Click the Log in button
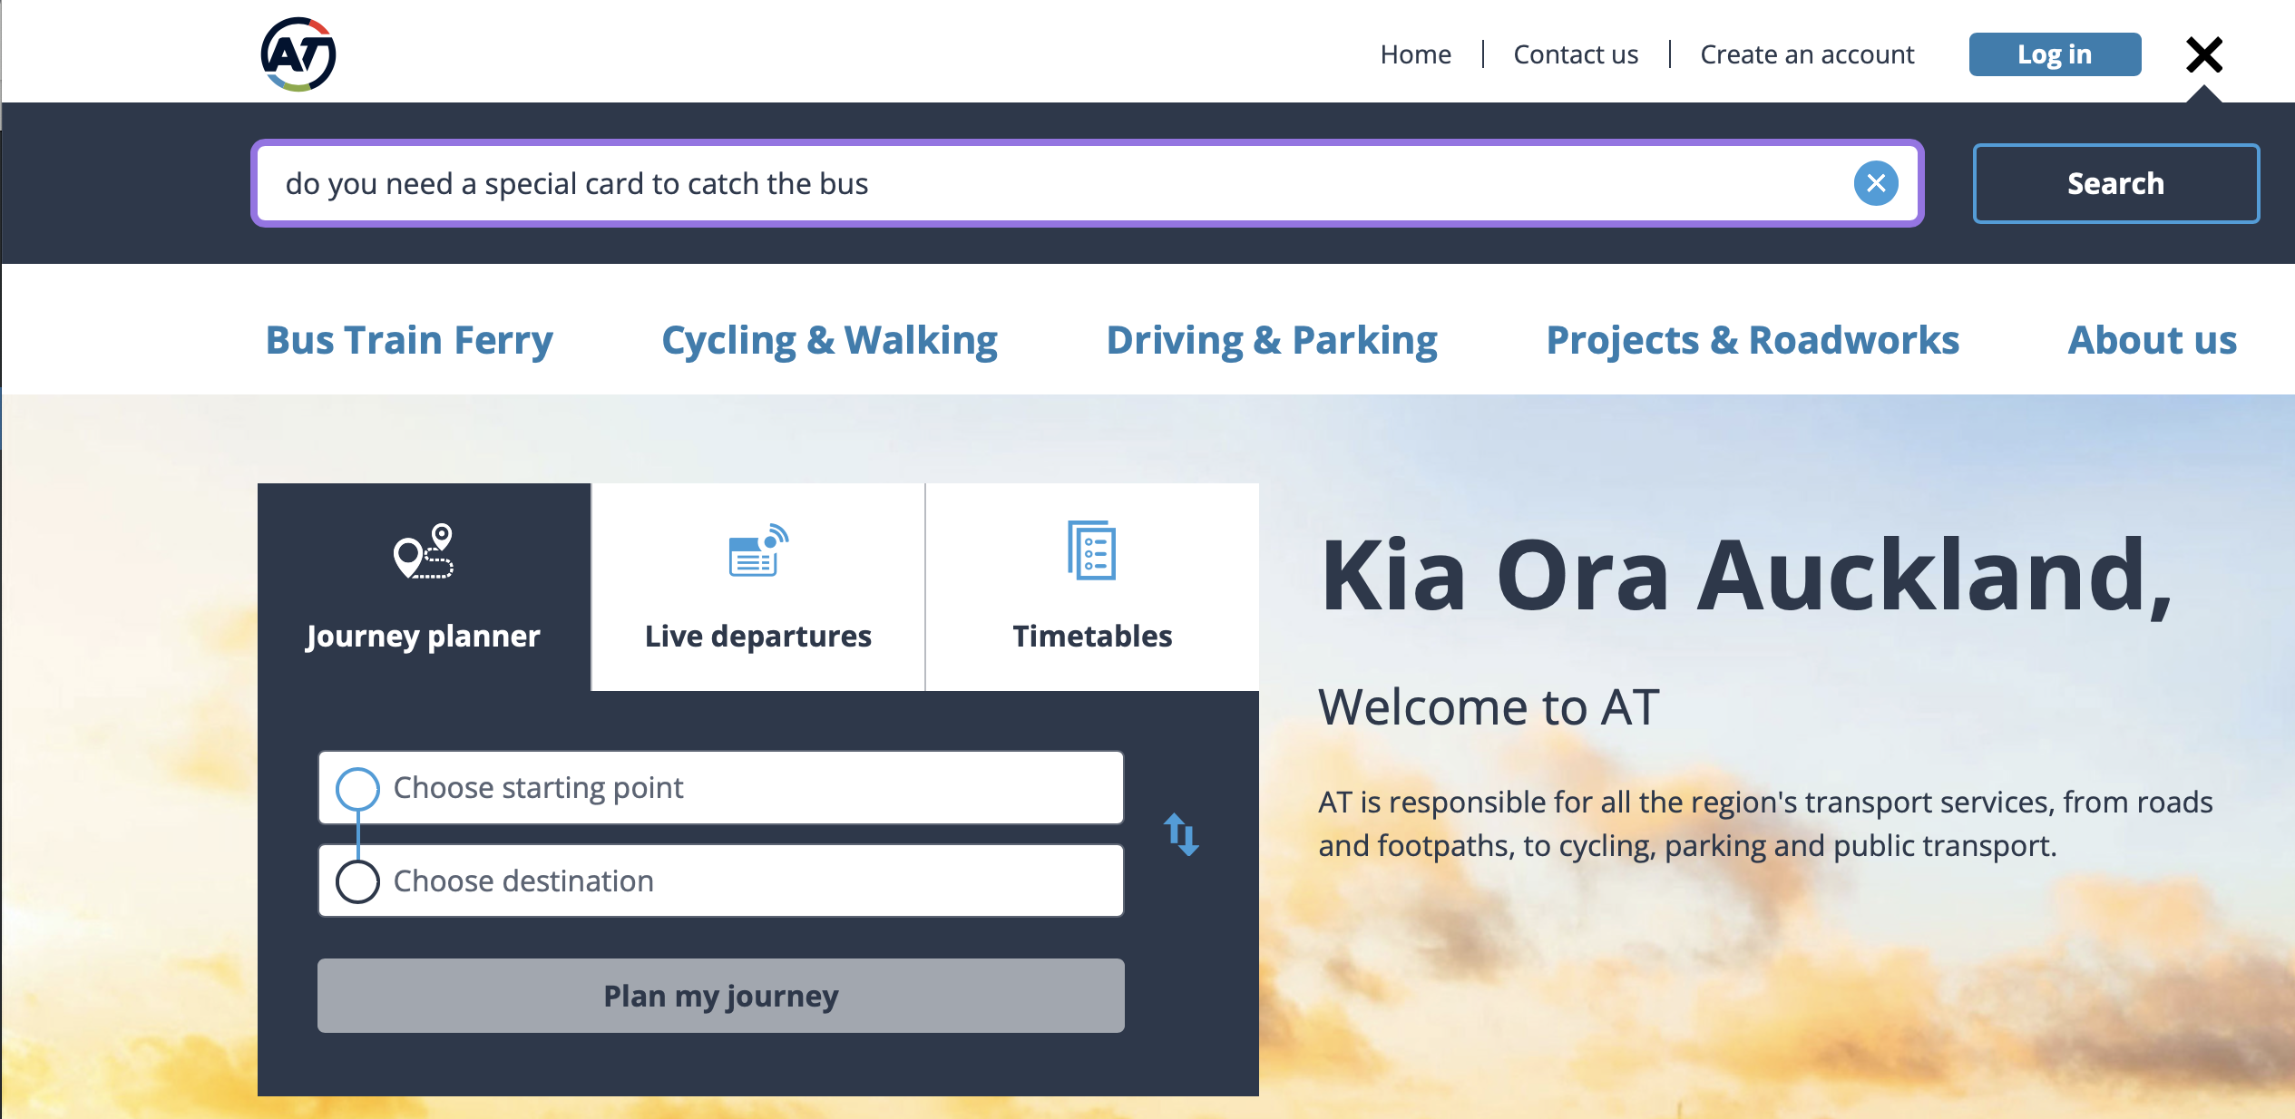2295x1119 pixels. (x=2054, y=54)
